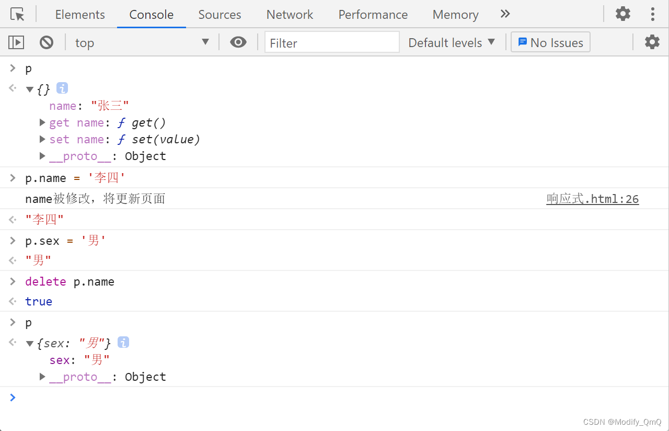Click the "李四" result output
This screenshot has height=431, width=669.
coord(44,219)
